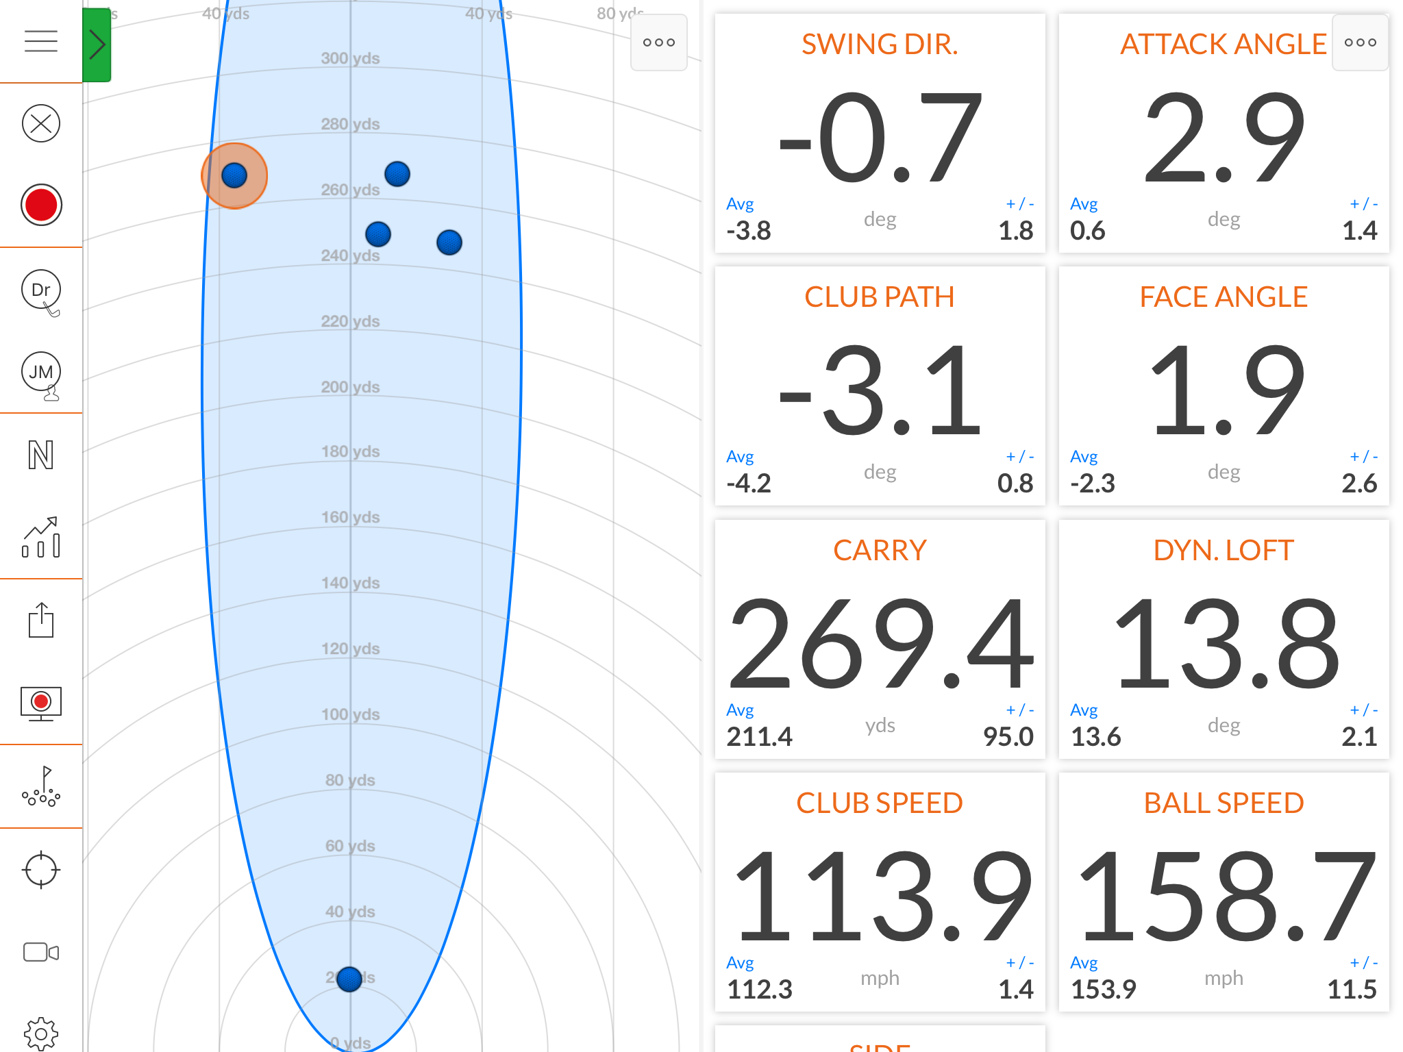This screenshot has height=1052, width=1403.
Task: Open the settings gear
Action: click(x=41, y=1033)
